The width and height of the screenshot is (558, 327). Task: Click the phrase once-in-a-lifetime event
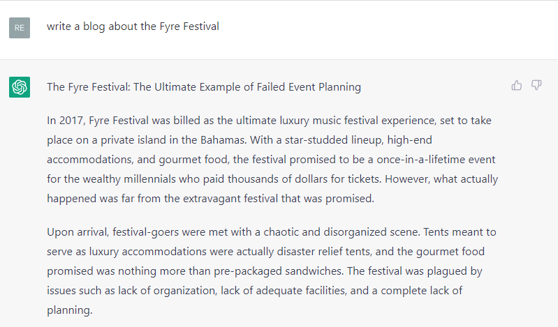click(x=436, y=160)
